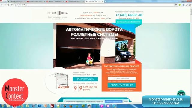The width and height of the screenshot is (192, 108).
Task: Switch to the fourth tab with M icon
Action: [x=75, y=1]
